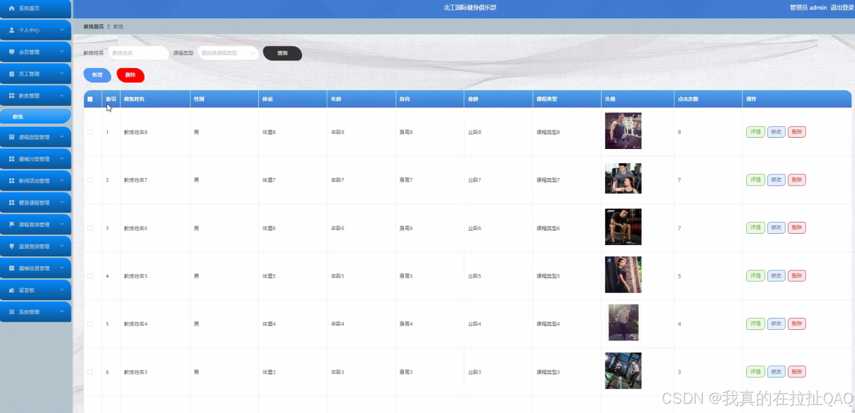The height and width of the screenshot is (413, 855).
Task: Open the 健身课程管理 menu label
Action: [x=34, y=203]
